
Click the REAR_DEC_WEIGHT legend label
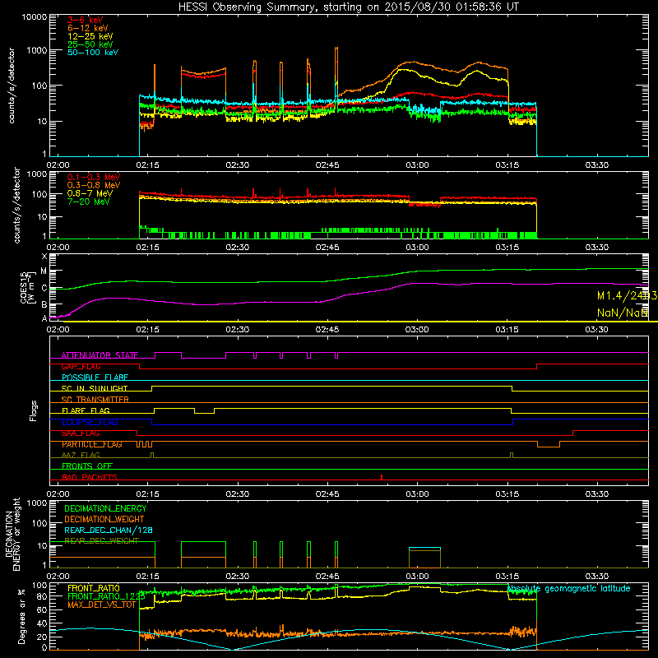(x=101, y=541)
